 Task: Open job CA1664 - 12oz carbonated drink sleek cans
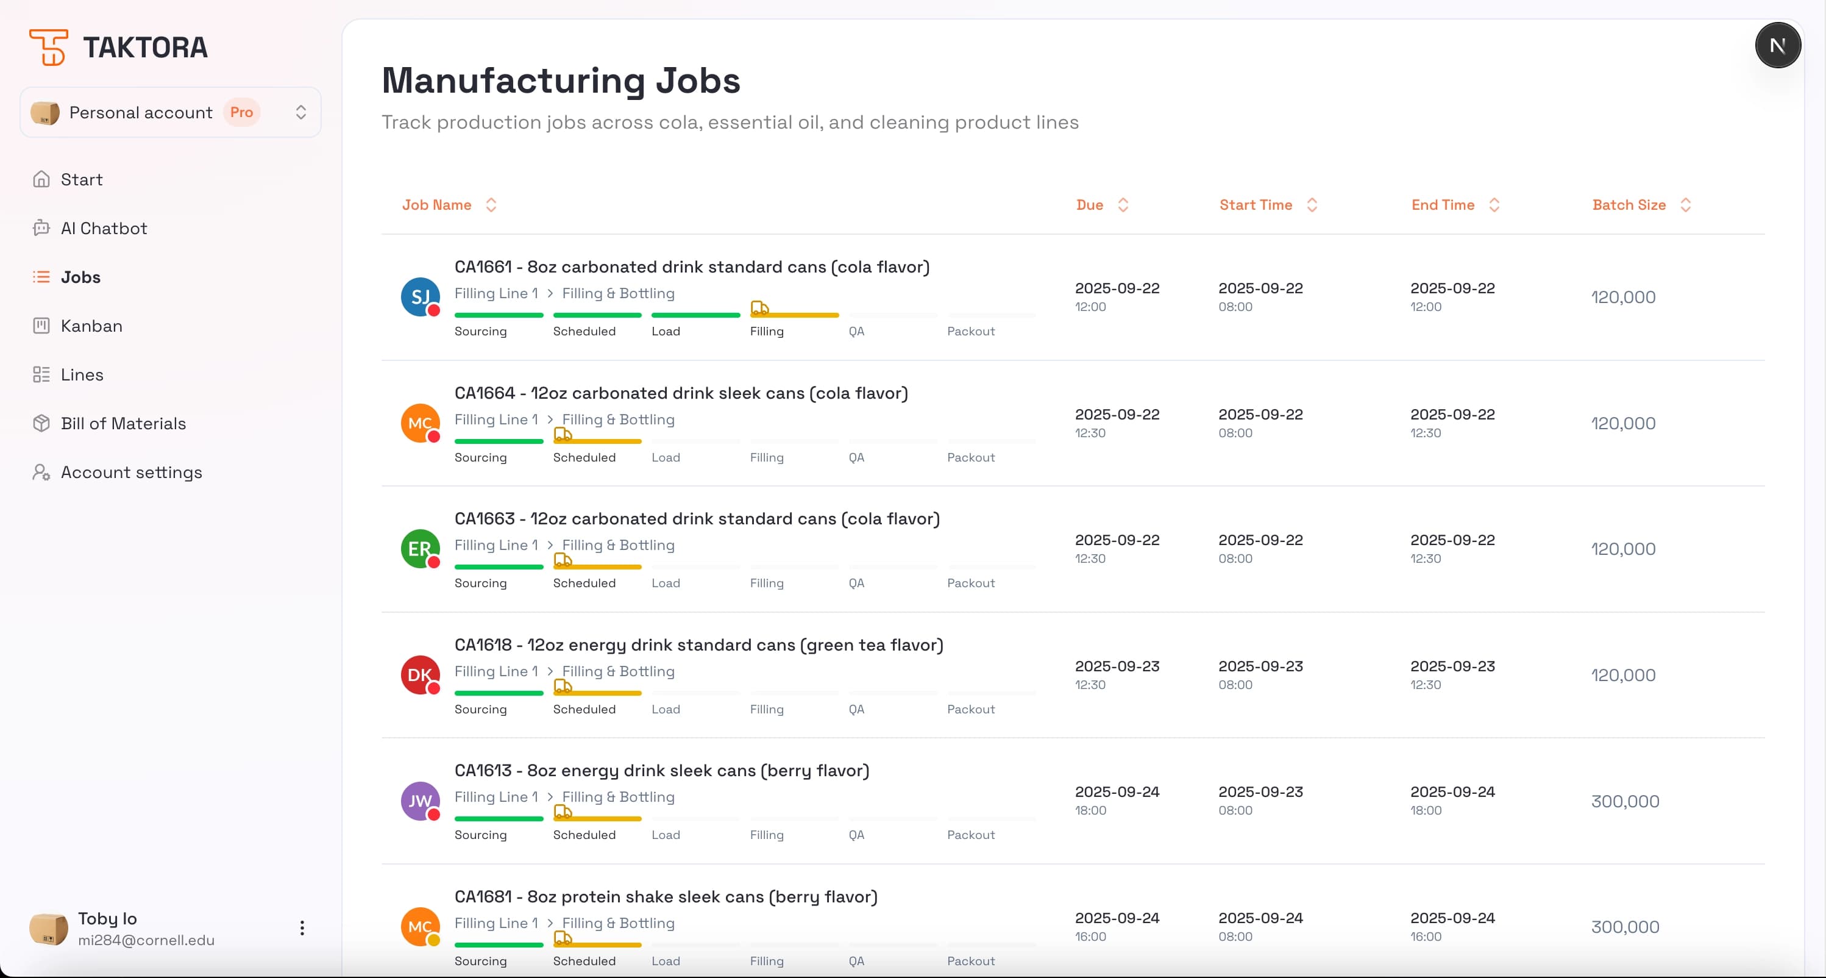tap(682, 392)
